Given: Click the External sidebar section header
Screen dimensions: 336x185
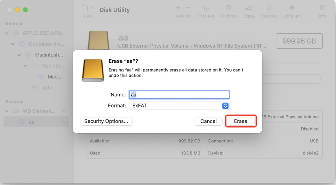Looking at the screenshot, I should pyautogui.click(x=14, y=102).
